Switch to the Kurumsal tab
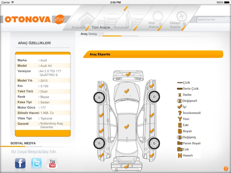231x173 pixels. click(x=121, y=27)
